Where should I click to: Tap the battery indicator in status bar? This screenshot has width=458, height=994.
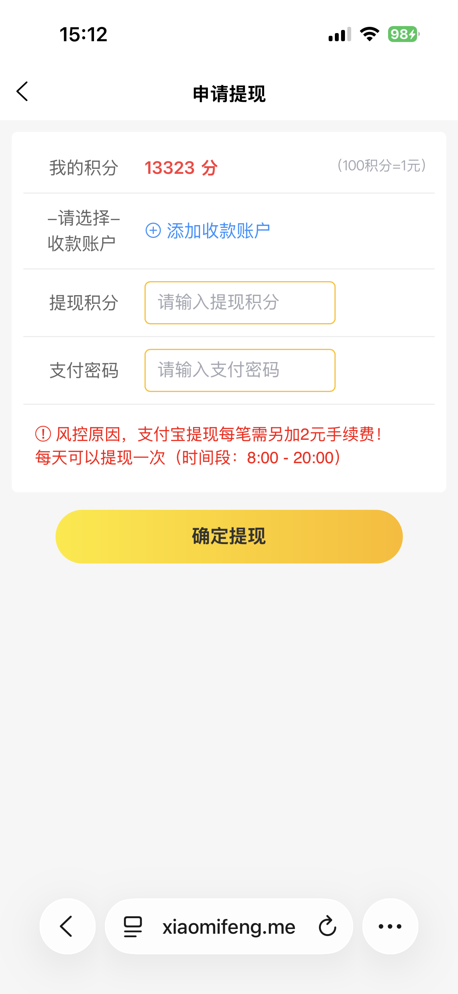403,34
